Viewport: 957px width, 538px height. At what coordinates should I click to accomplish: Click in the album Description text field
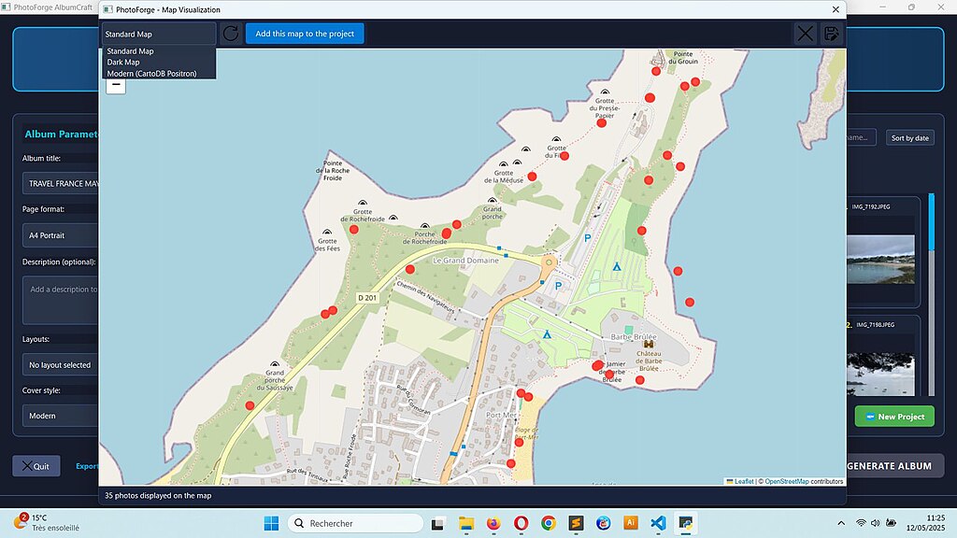62,299
